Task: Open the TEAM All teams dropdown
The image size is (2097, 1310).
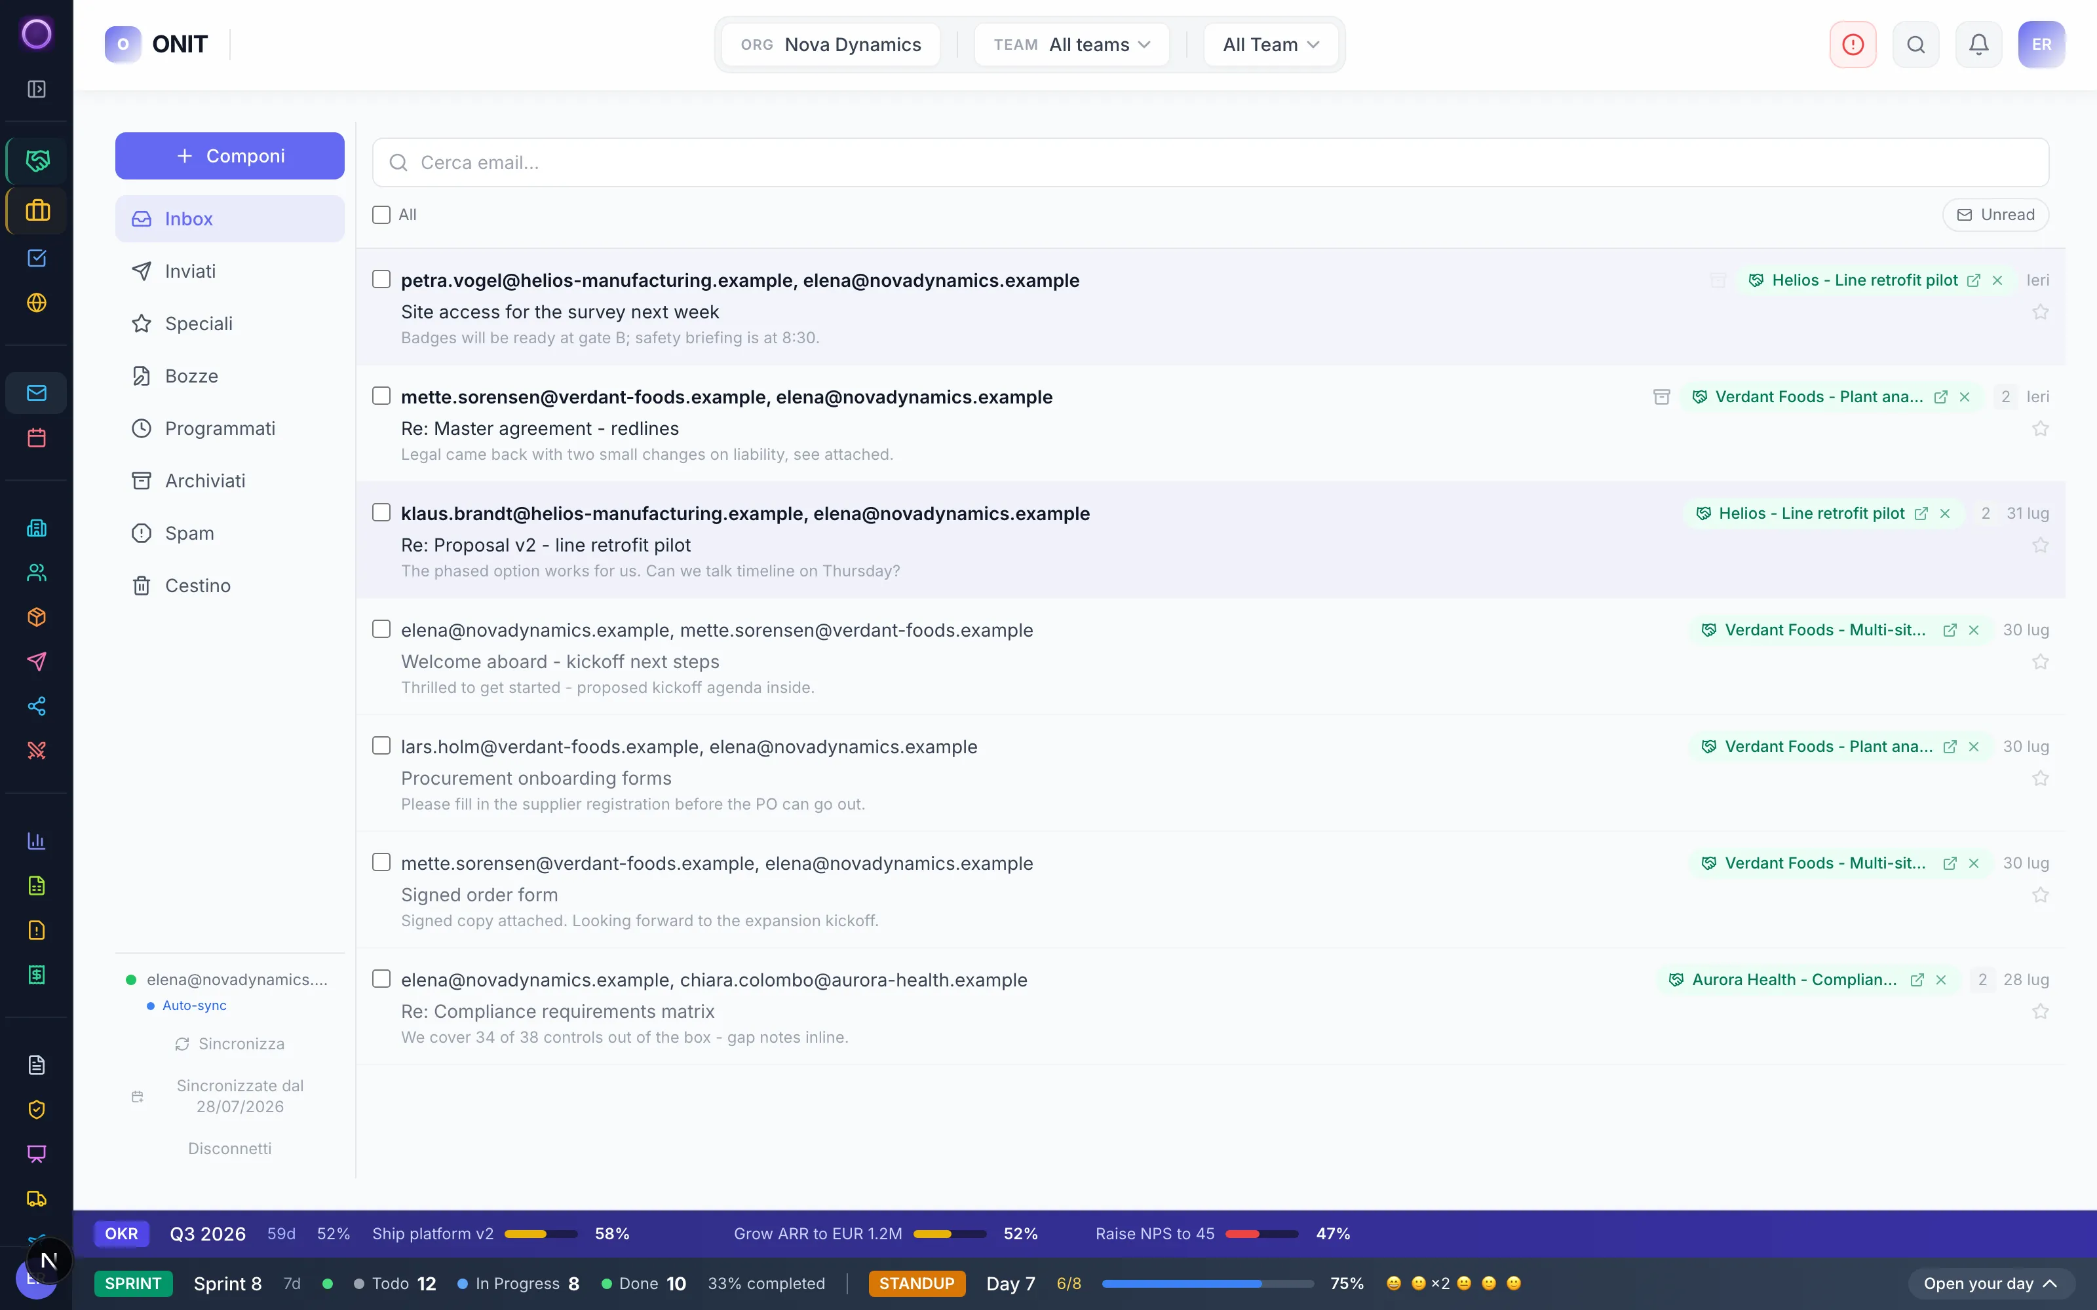Action: (1072, 44)
